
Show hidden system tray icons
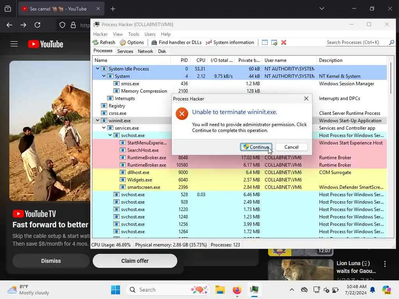292,290
